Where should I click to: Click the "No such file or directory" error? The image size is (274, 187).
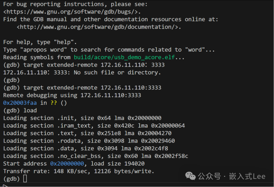pos(117,73)
